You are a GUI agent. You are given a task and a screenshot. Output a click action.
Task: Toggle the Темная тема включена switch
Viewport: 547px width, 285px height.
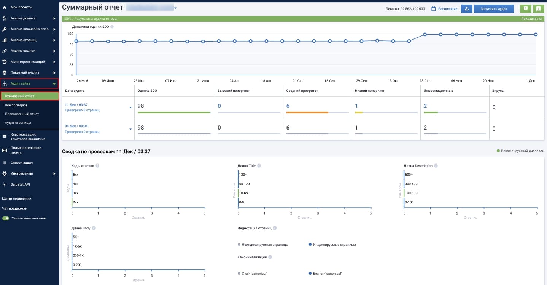point(6,218)
